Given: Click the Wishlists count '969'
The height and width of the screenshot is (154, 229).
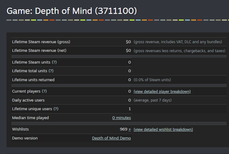Looking at the screenshot, I should click(x=123, y=129).
